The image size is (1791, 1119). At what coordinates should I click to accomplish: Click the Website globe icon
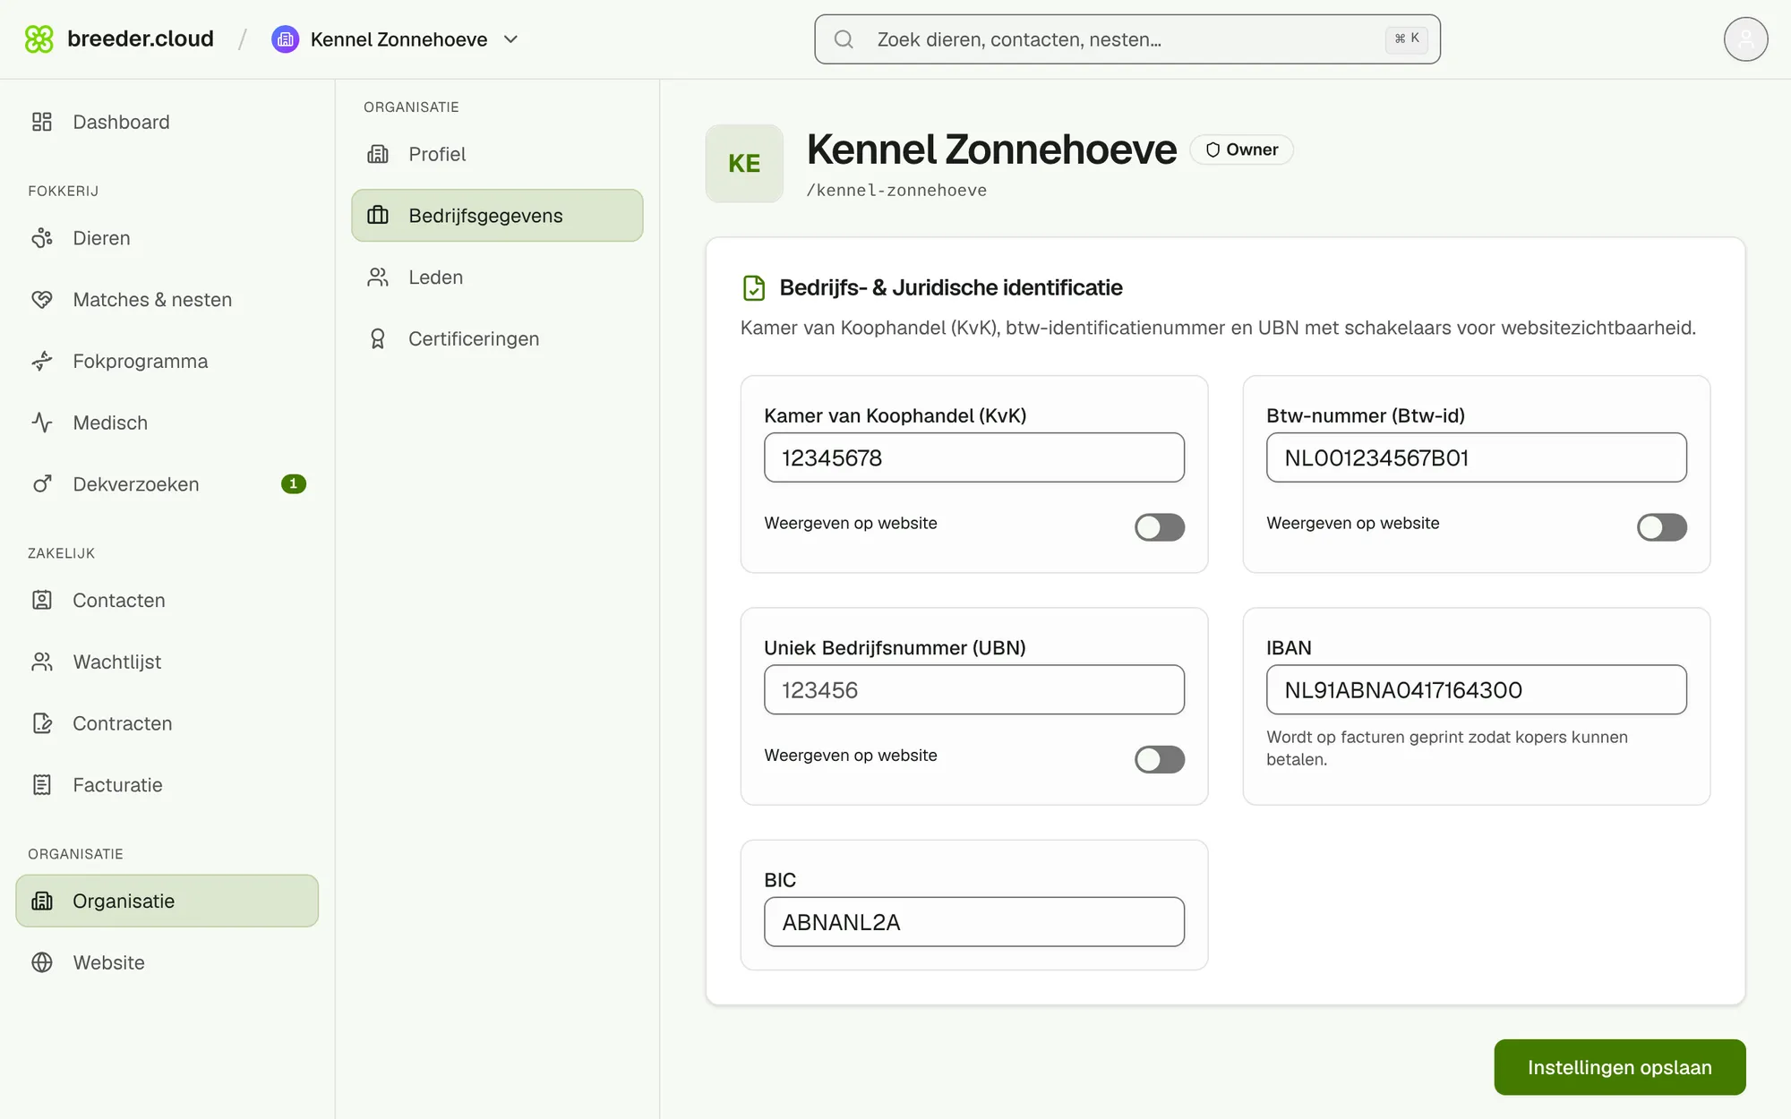click(x=42, y=962)
